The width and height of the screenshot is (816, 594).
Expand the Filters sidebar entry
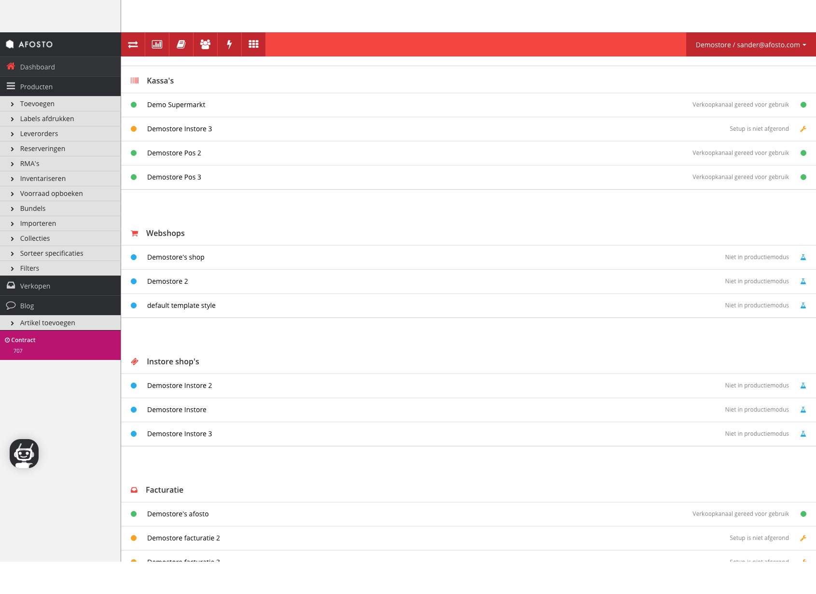coord(29,268)
